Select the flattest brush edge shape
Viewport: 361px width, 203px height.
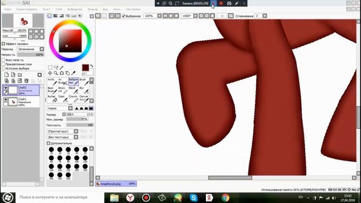91,108
